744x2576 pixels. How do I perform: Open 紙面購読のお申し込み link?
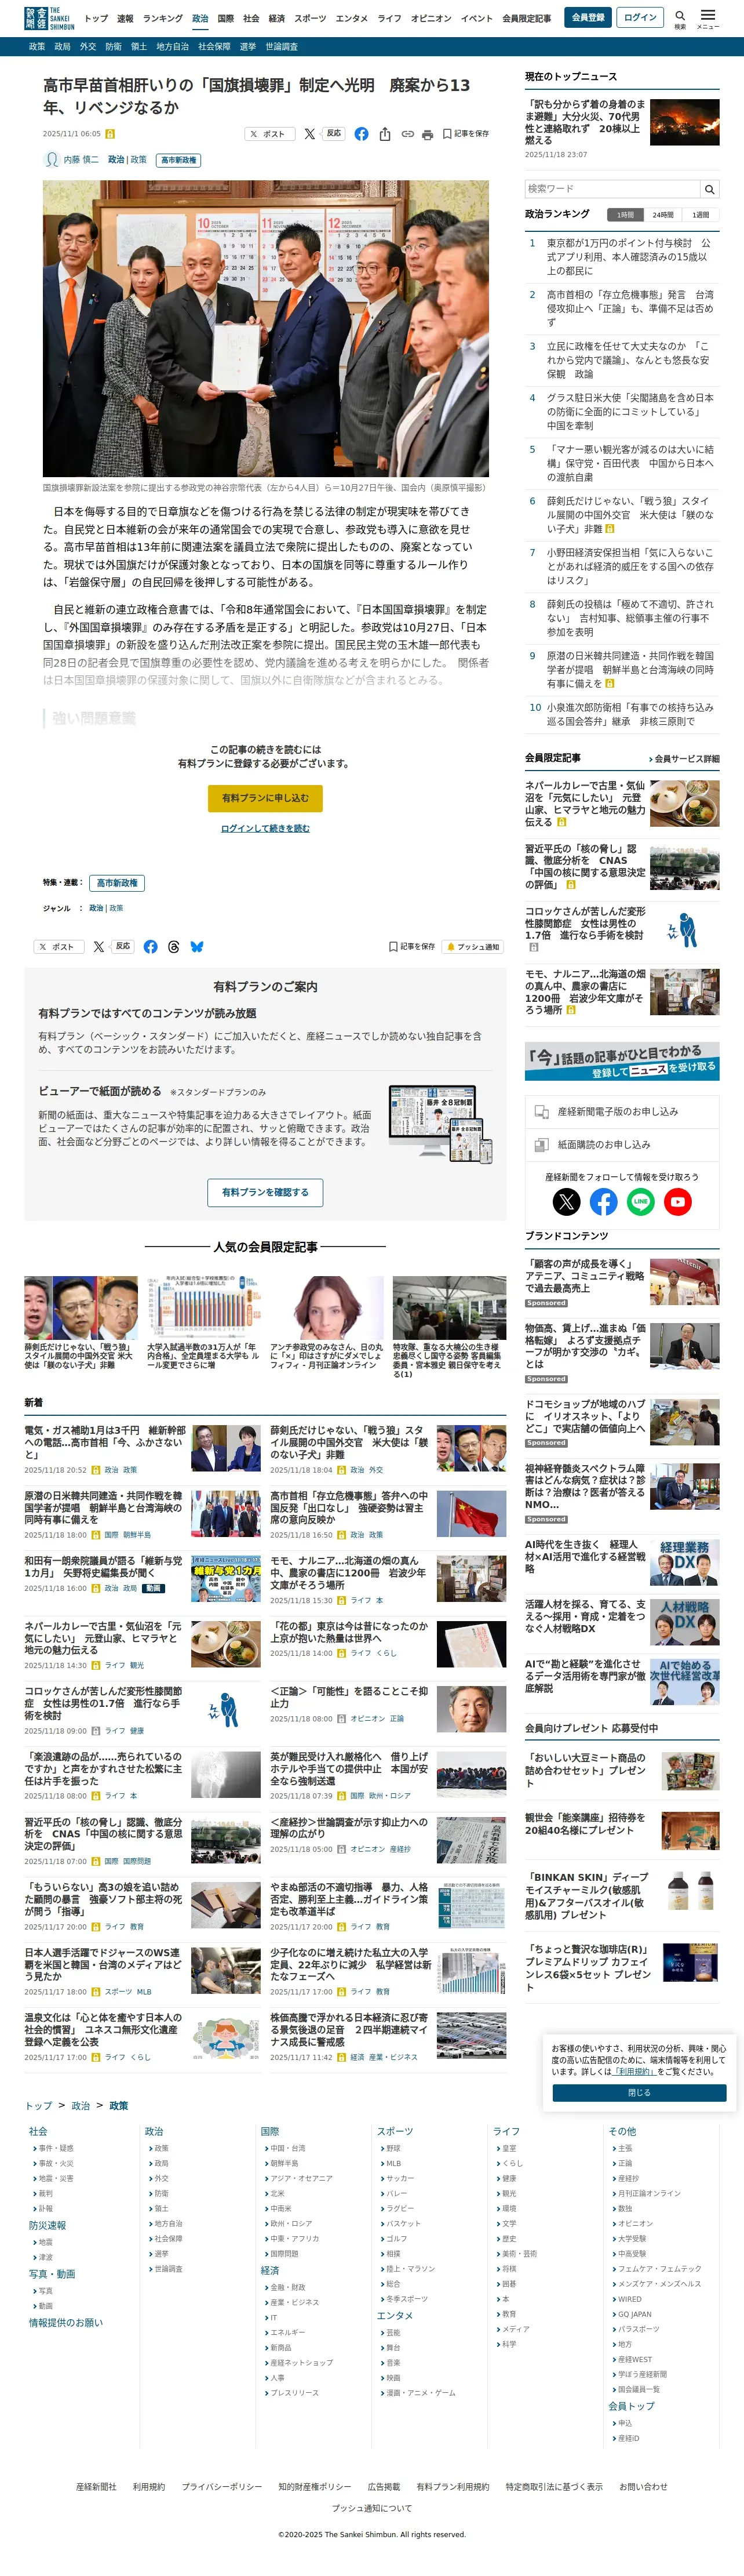click(622, 1144)
